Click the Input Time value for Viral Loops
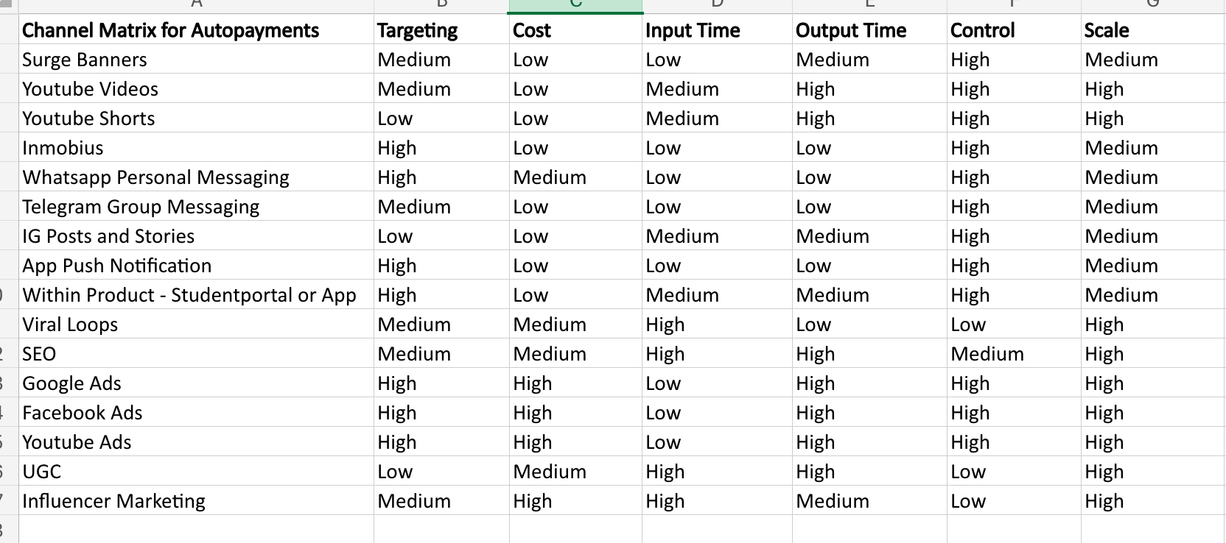 [665, 324]
